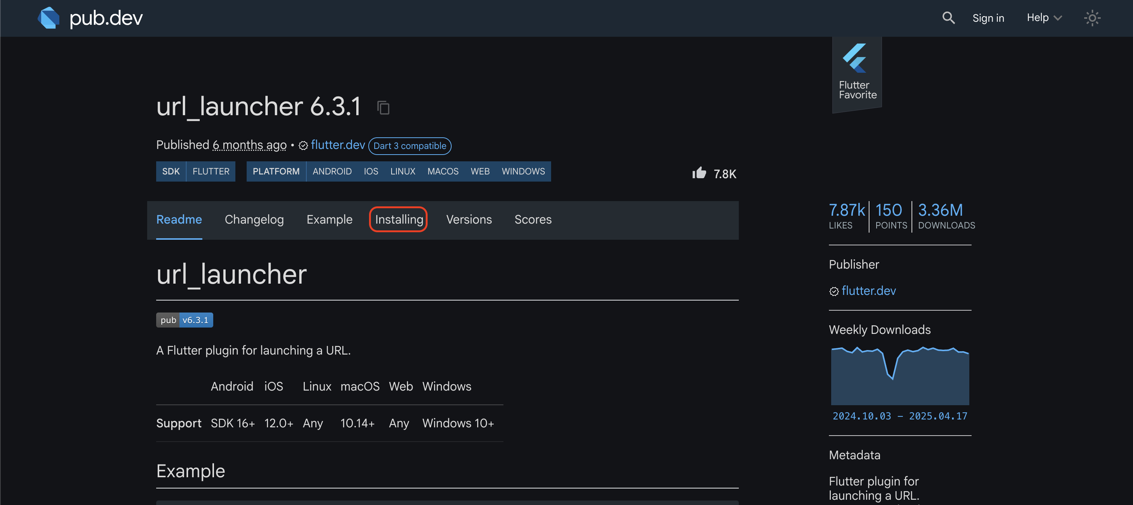Image resolution: width=1133 pixels, height=505 pixels.
Task: Click the 150 POINTS score
Action: tap(890, 216)
